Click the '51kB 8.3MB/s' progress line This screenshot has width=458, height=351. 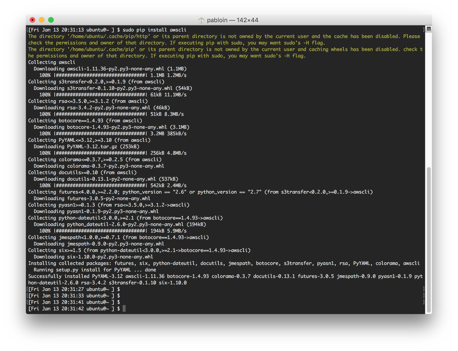(112, 114)
